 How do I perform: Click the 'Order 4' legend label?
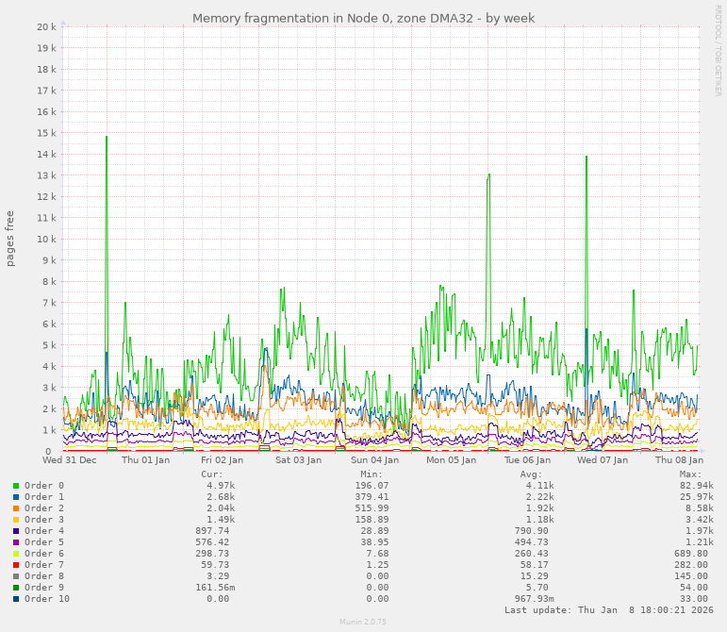point(44,531)
